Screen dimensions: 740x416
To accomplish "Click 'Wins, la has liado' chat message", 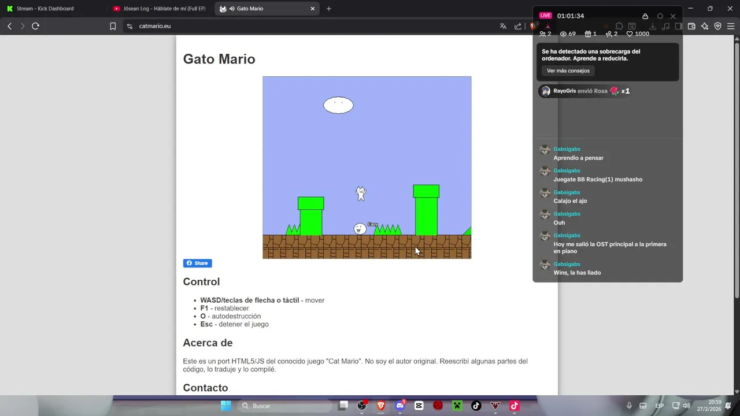I will (577, 273).
